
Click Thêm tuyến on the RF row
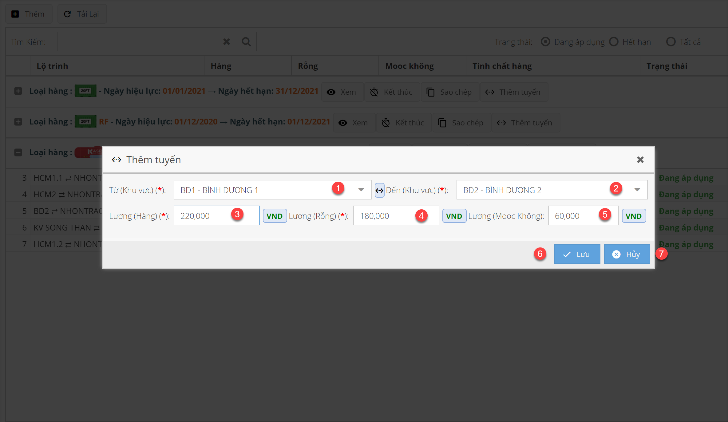(x=526, y=123)
